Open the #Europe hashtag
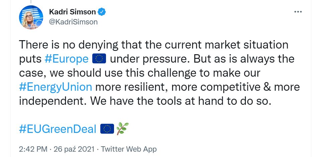Image resolution: width=325 pixels, height=157 pixels. (x=66, y=59)
